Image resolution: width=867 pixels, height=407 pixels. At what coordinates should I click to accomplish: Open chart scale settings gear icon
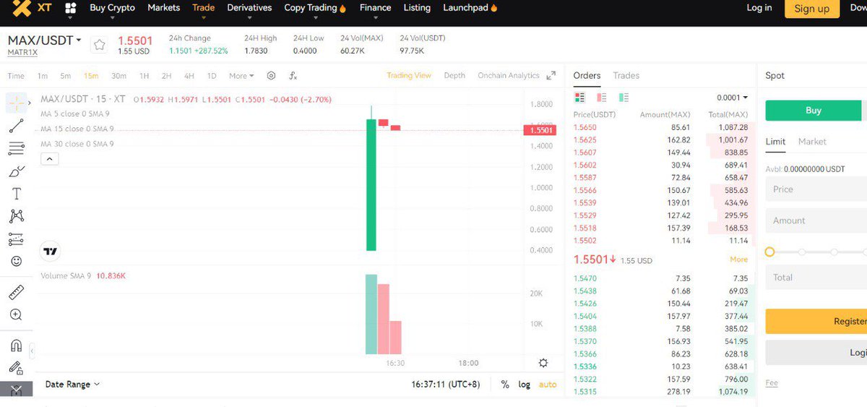pos(543,363)
